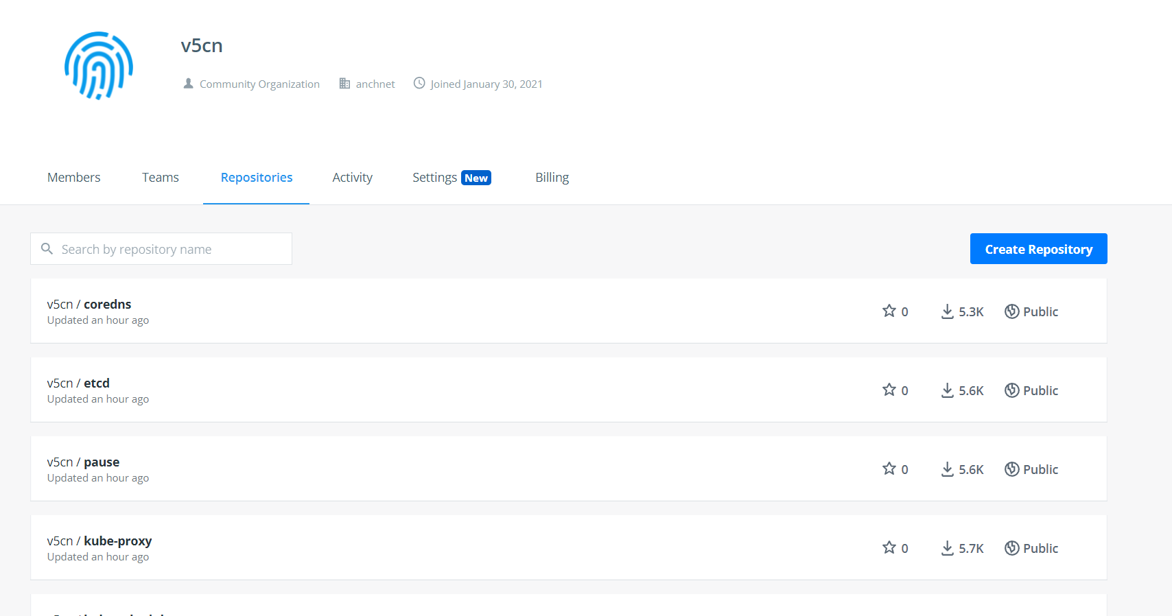Open the Members tab

coord(74,177)
